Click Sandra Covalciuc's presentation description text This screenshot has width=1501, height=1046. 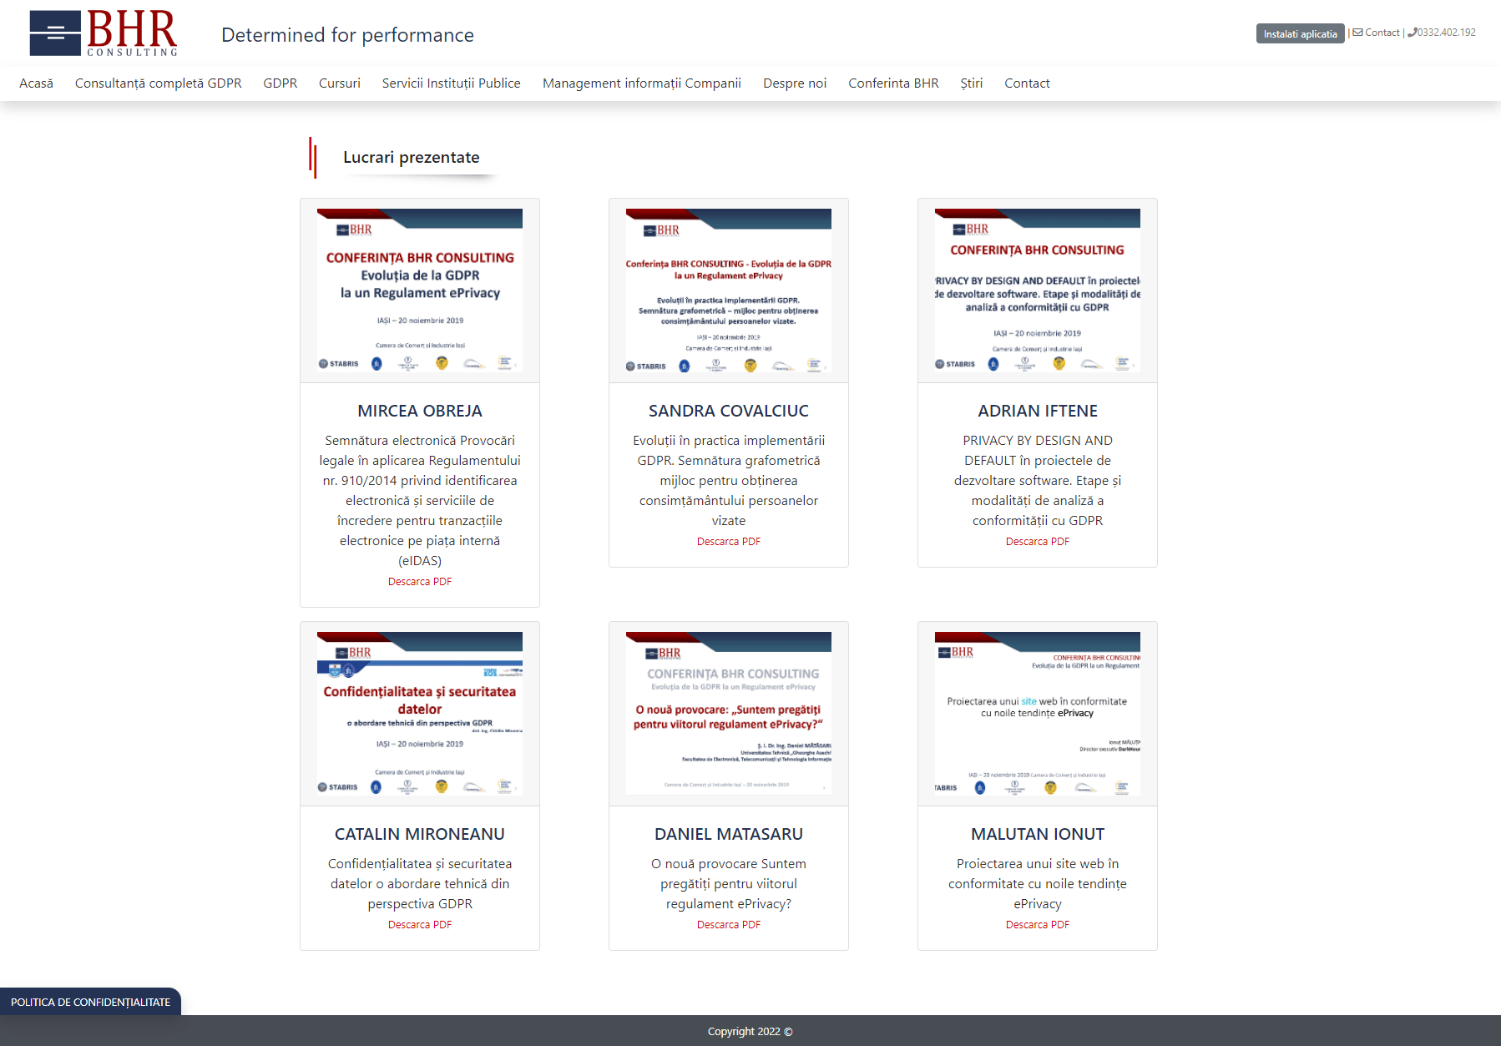(729, 481)
